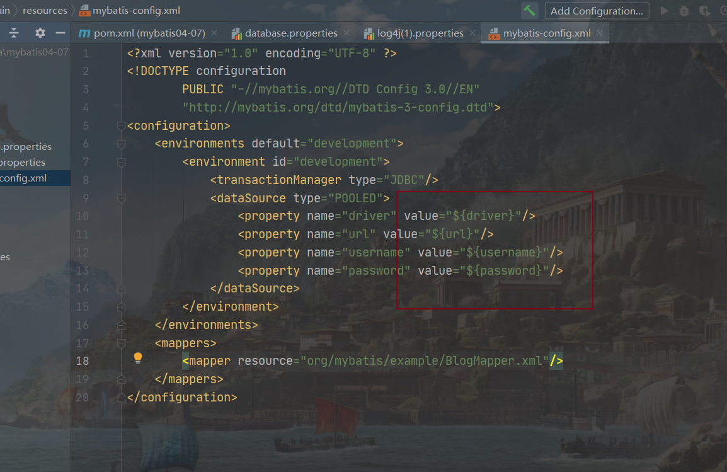The image size is (727, 472).
Task: Click line number 18 in gutter
Action: coord(83,360)
